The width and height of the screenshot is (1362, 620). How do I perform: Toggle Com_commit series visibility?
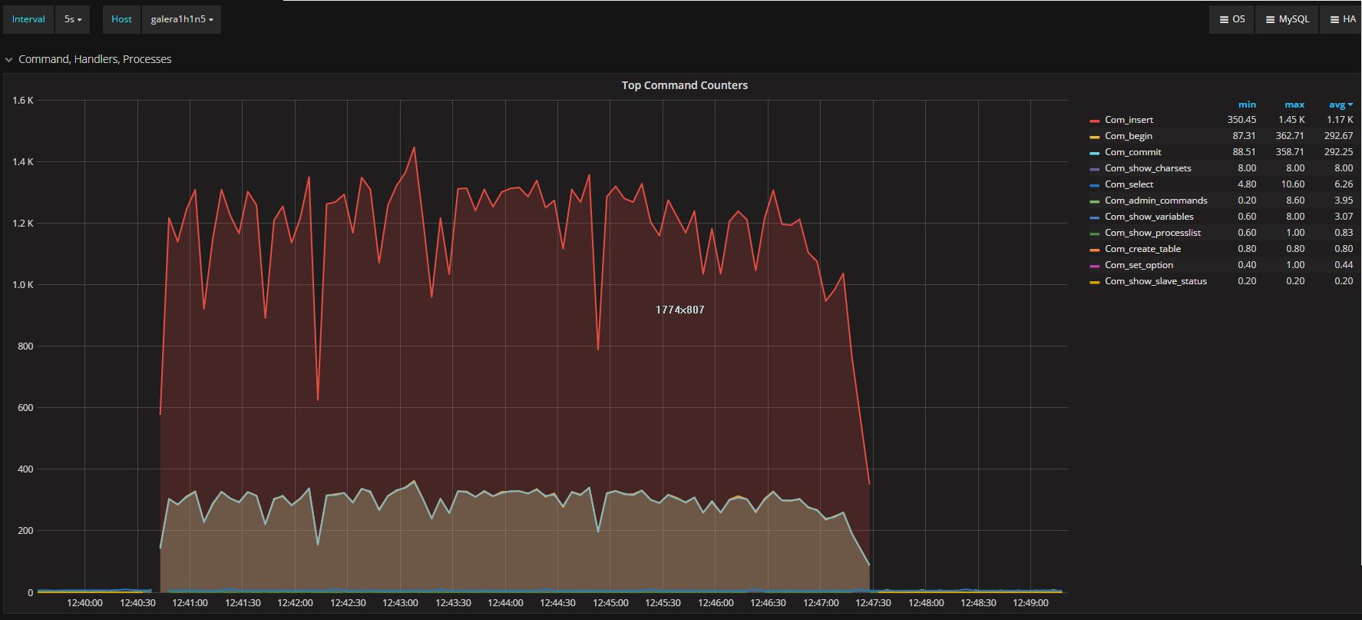tap(1132, 152)
